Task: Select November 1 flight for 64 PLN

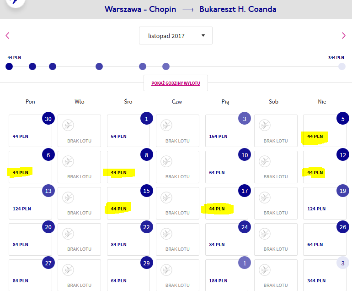Action: click(128, 131)
